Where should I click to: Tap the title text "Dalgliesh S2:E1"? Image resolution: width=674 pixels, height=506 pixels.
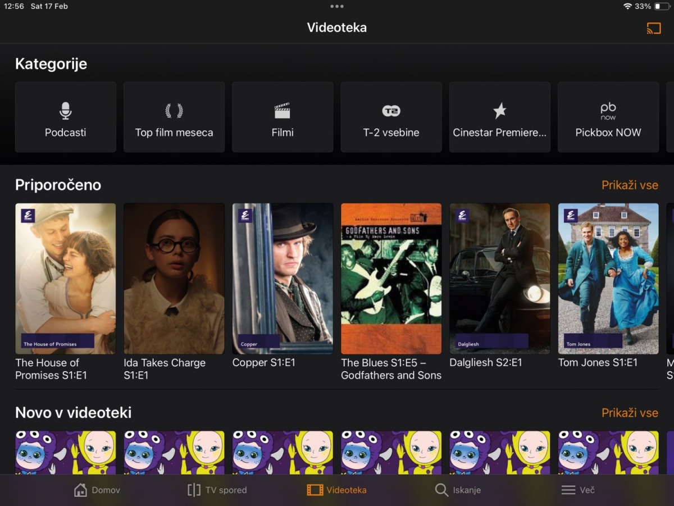[486, 363]
